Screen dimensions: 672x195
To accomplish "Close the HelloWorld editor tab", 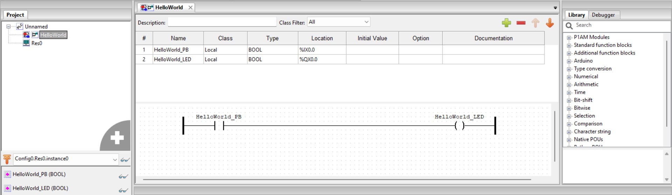I will click(190, 7).
